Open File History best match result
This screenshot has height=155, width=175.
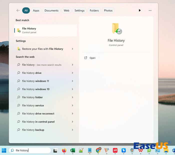(x=45, y=30)
